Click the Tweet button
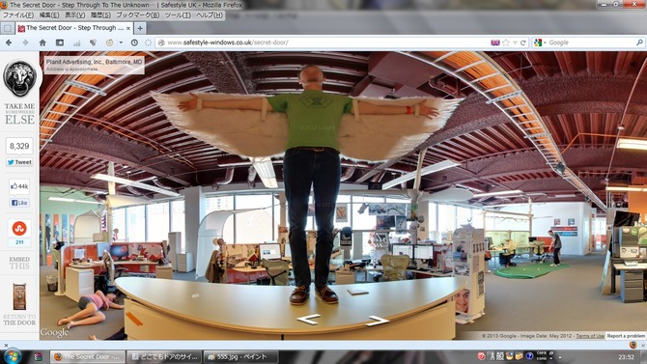 (x=19, y=162)
